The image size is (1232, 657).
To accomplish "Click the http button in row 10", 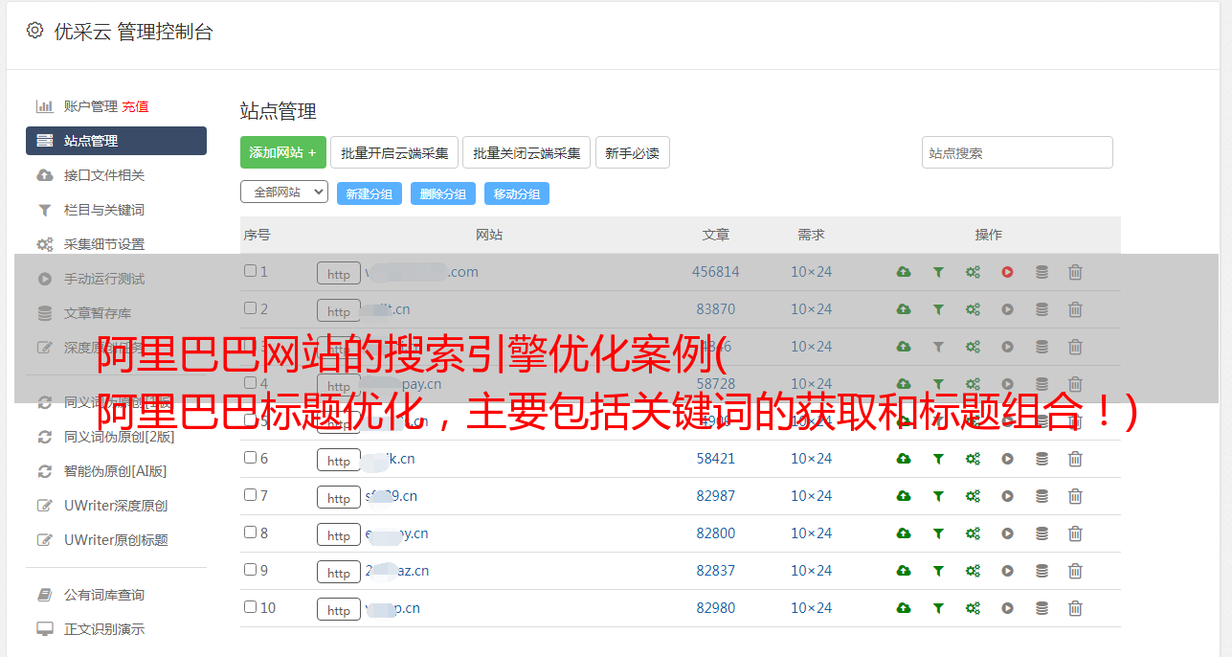I will click(339, 609).
